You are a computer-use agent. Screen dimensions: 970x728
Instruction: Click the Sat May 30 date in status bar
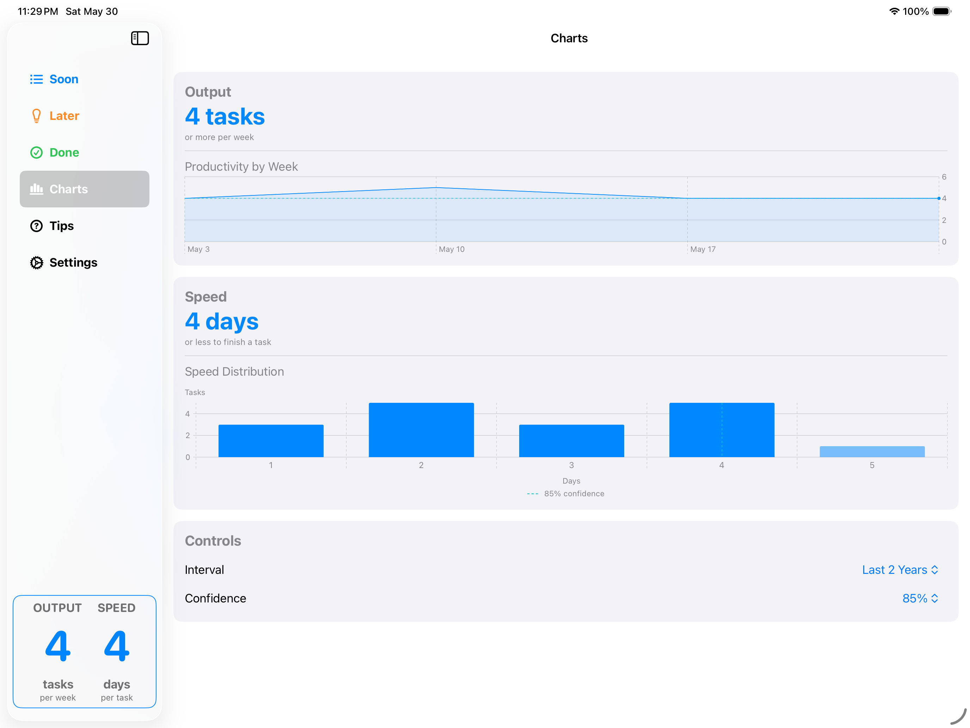(92, 11)
